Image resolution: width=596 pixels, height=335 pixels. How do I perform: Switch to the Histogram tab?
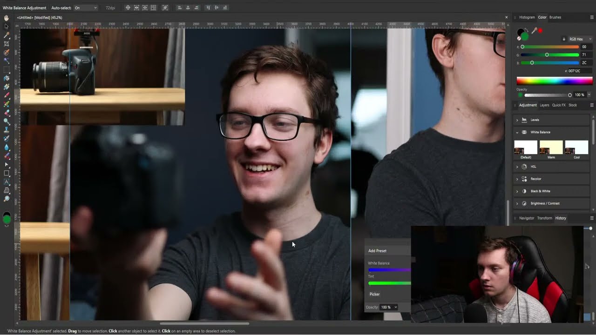click(x=527, y=17)
